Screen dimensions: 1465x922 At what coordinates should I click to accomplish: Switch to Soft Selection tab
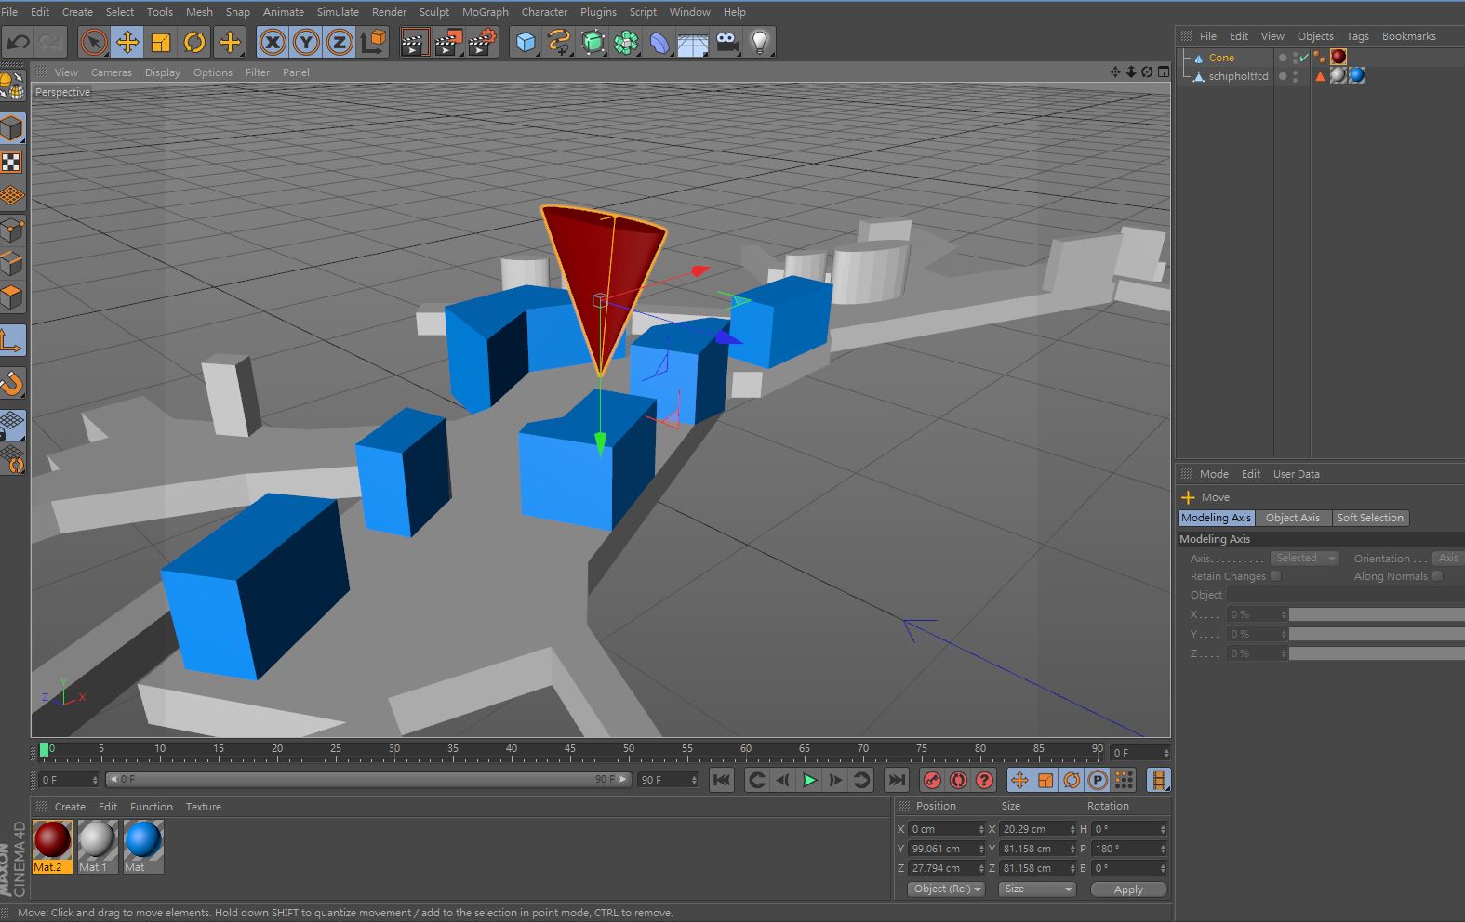[x=1370, y=518]
